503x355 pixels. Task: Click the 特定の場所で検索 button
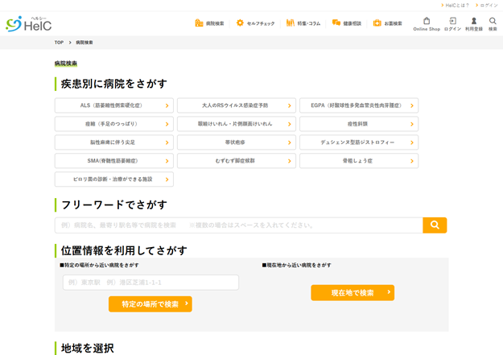click(x=150, y=304)
